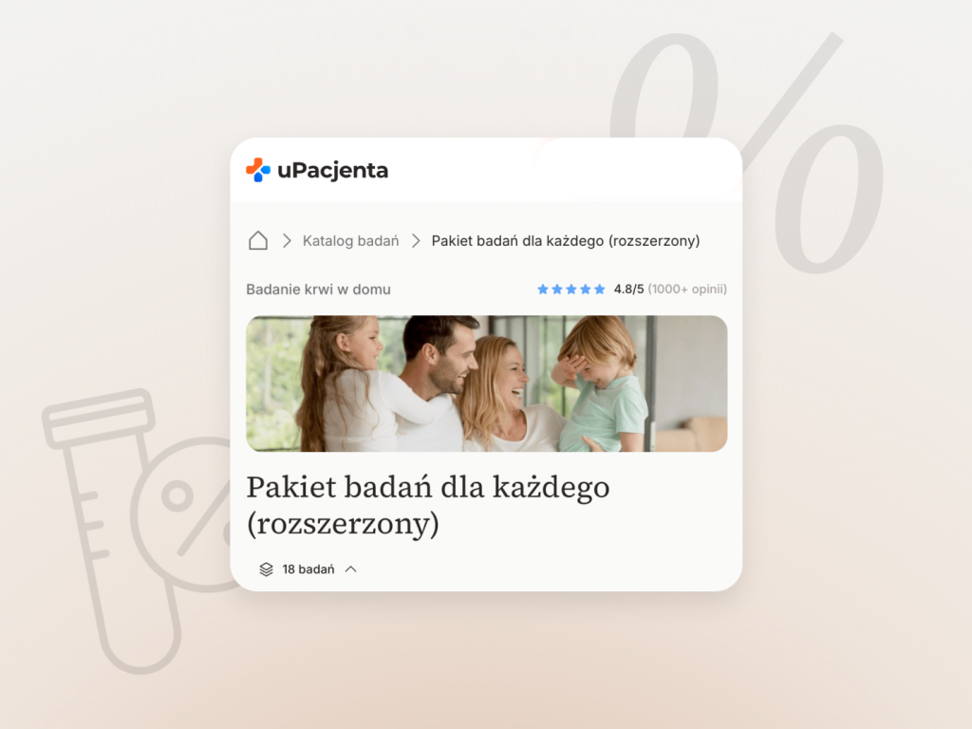Collapse using the chevron beside 18 badań
Screen dimensions: 972x729
pos(351,570)
